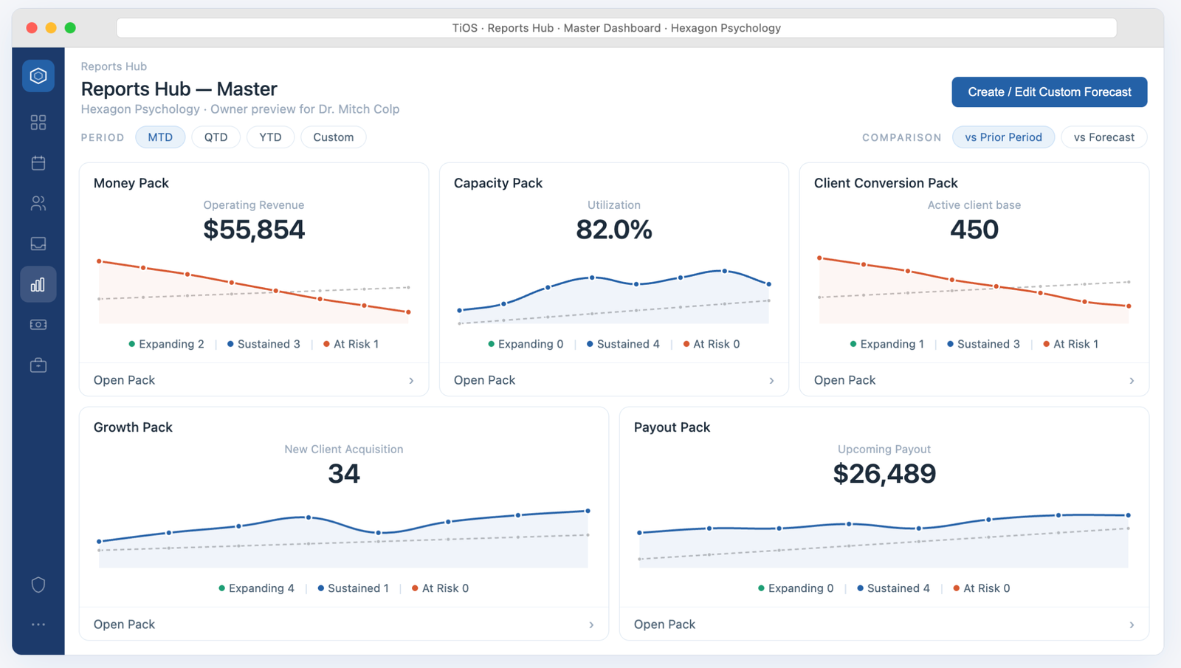
Task: Click the Capacity Pack chevron arrow
Action: point(771,381)
